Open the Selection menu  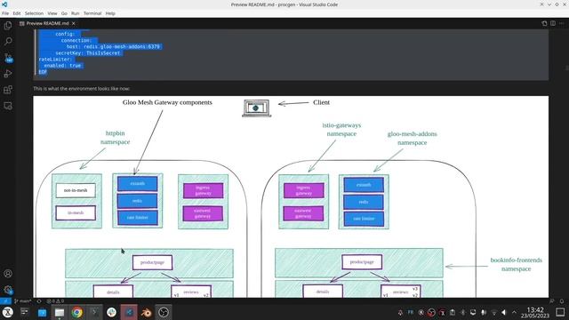(x=34, y=13)
